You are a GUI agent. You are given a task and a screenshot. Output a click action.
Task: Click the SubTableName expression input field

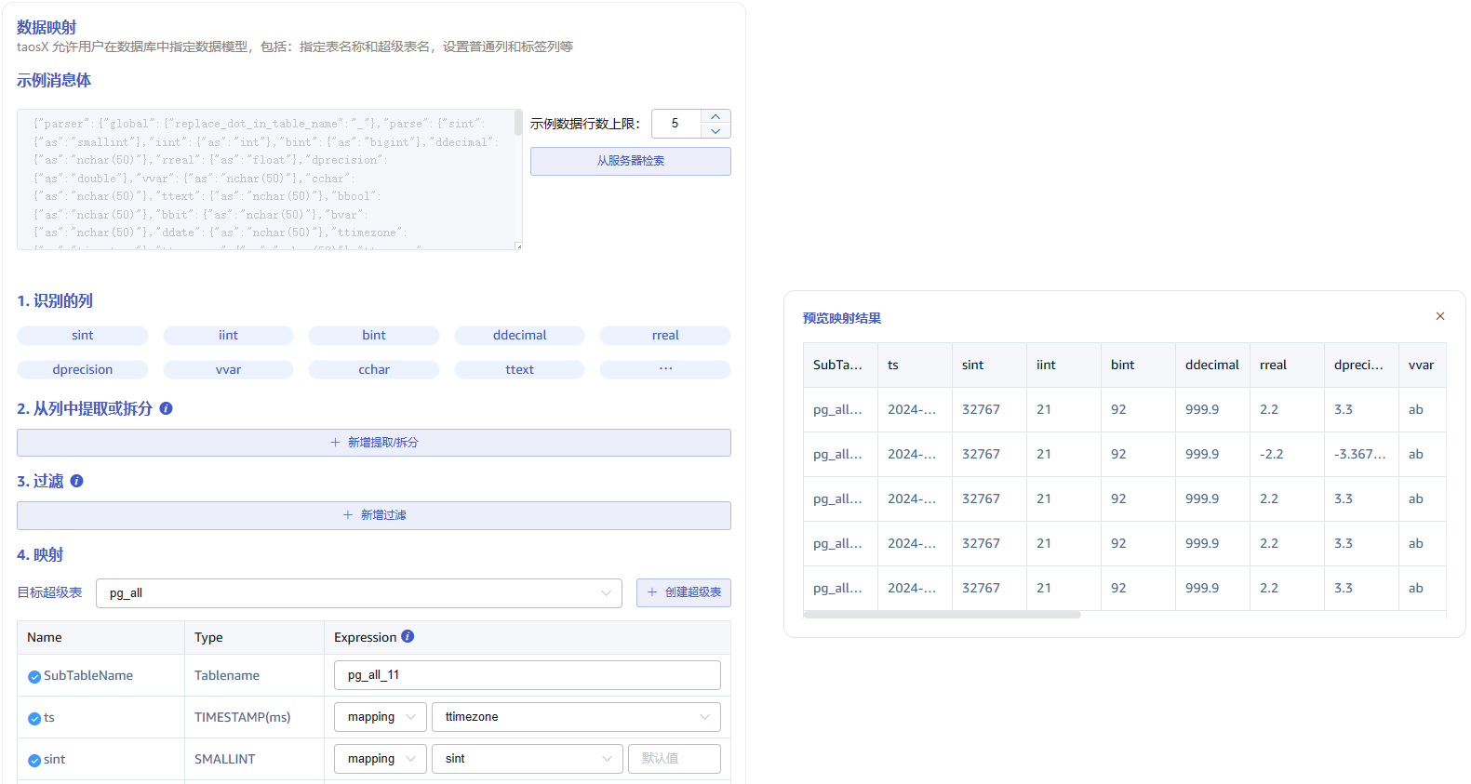(527, 675)
